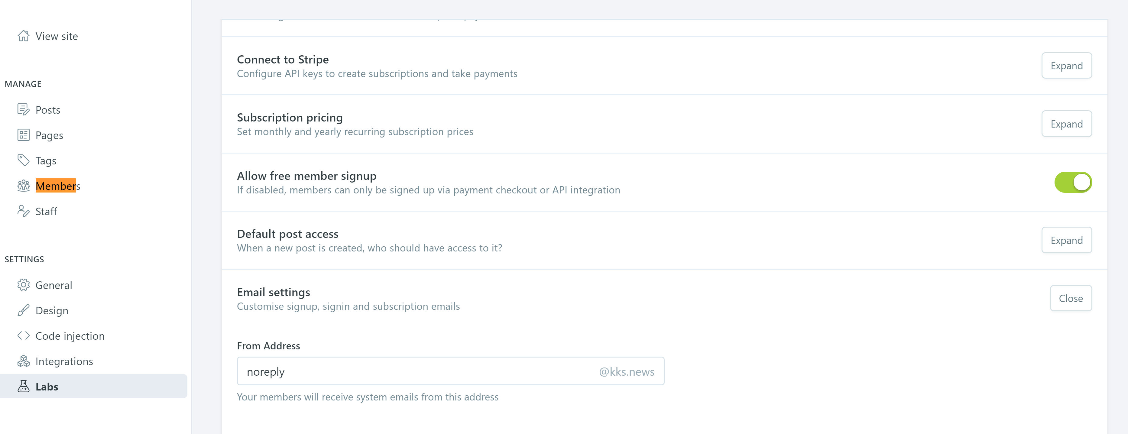Click the Members people icon
This screenshot has width=1128, height=434.
(23, 186)
